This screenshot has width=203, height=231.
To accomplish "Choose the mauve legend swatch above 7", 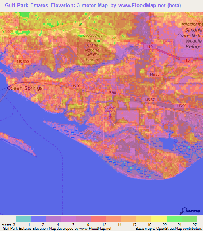I will point(84,219).
